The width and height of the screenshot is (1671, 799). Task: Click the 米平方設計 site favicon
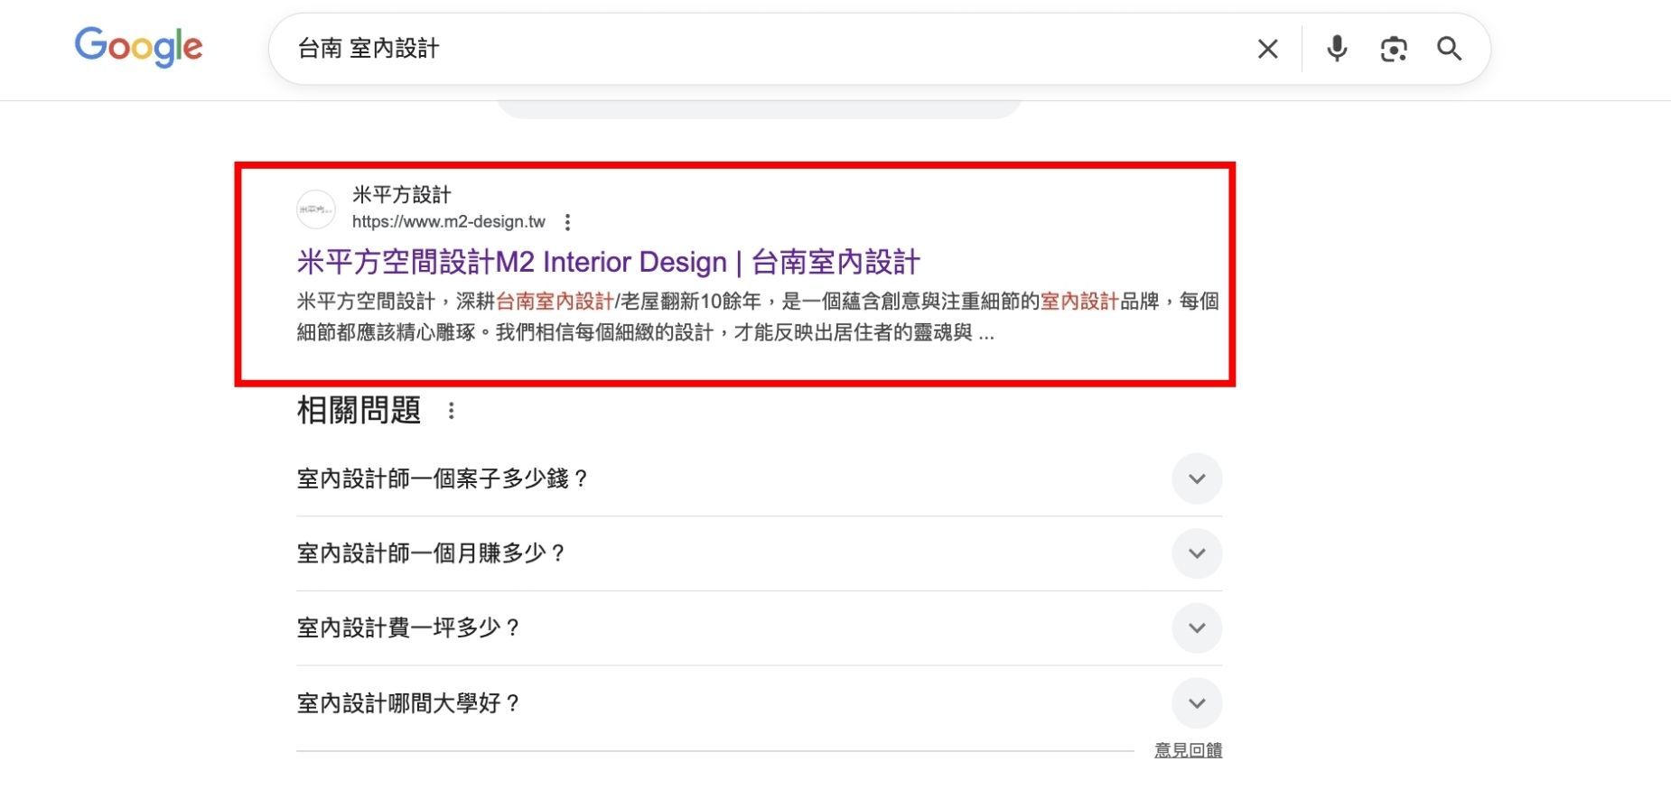point(316,209)
